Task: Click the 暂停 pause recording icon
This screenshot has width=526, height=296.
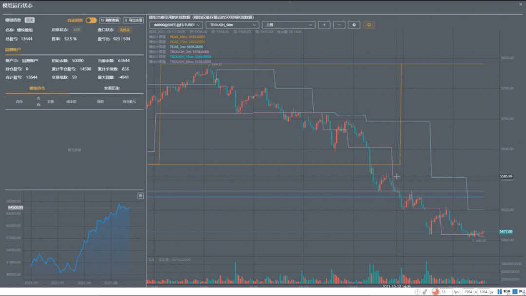Action: [500, 292]
